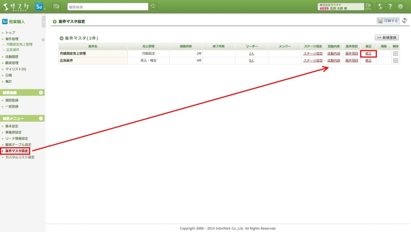Click the magnifier search button
Screen dimensions: 411x232
[x=153, y=6]
